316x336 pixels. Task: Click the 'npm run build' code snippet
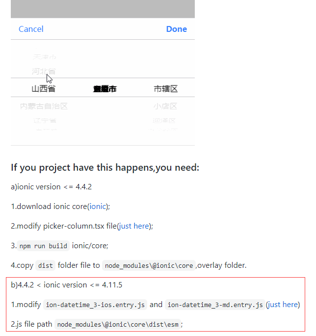[43, 246]
